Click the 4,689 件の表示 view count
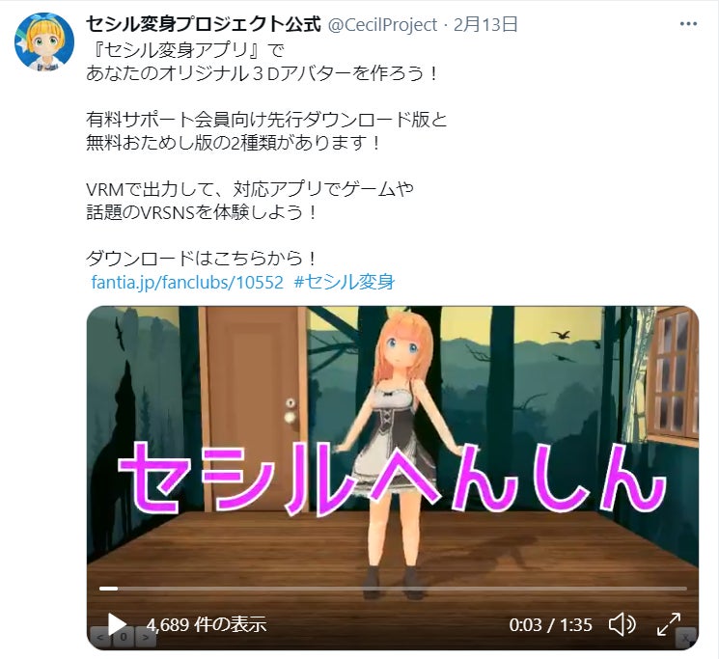719x659 pixels. click(207, 624)
